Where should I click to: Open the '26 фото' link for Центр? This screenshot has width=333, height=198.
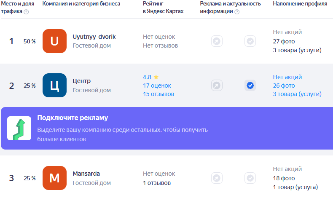click(x=284, y=86)
